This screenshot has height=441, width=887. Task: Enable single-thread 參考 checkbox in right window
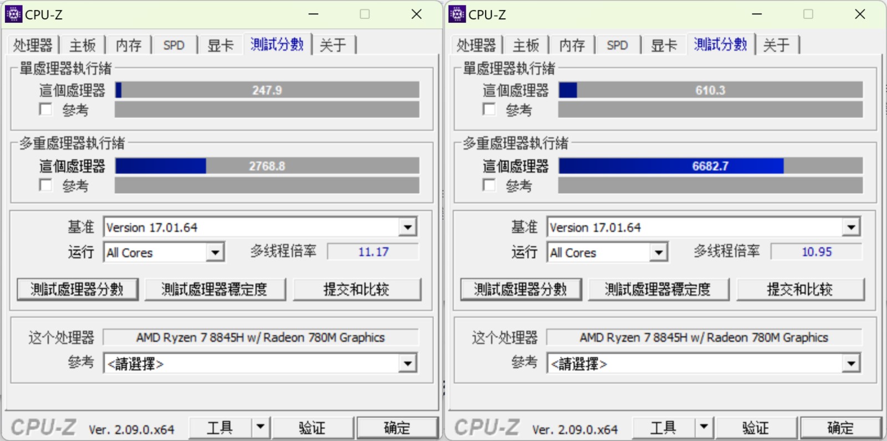click(x=489, y=109)
